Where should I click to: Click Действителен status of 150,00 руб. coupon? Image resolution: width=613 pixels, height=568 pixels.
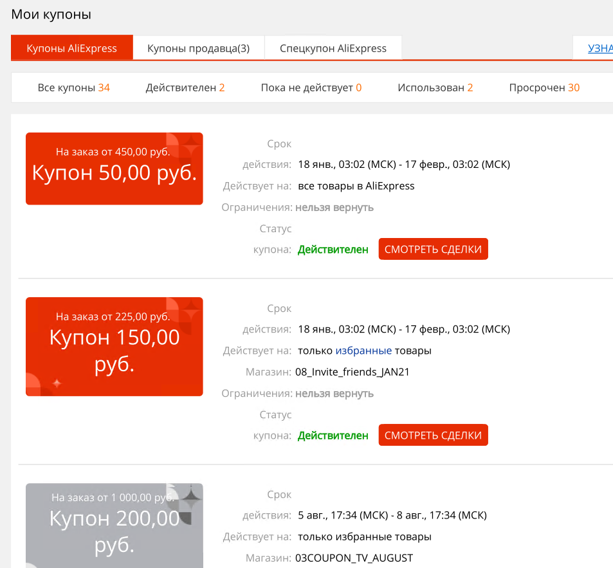333,435
